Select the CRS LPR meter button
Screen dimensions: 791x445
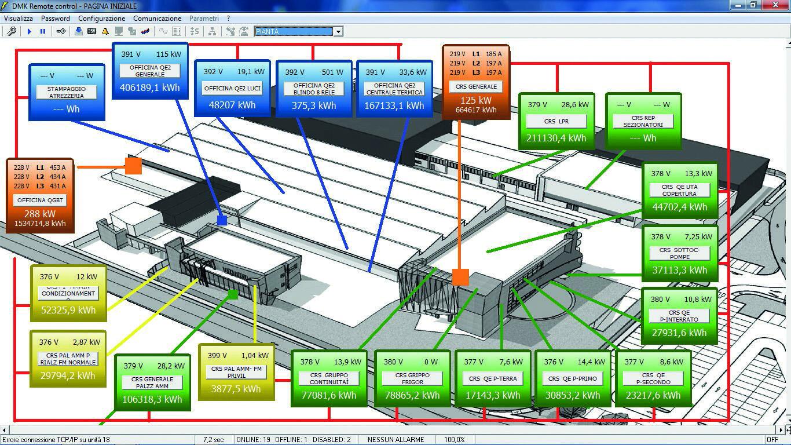click(556, 122)
